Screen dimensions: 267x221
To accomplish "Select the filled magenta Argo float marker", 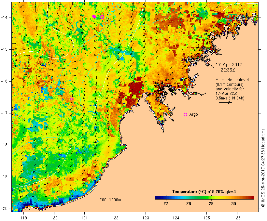I will pyautogui.click(x=94, y=17).
